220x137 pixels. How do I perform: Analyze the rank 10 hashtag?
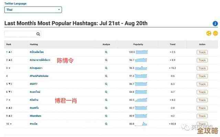[106, 124]
